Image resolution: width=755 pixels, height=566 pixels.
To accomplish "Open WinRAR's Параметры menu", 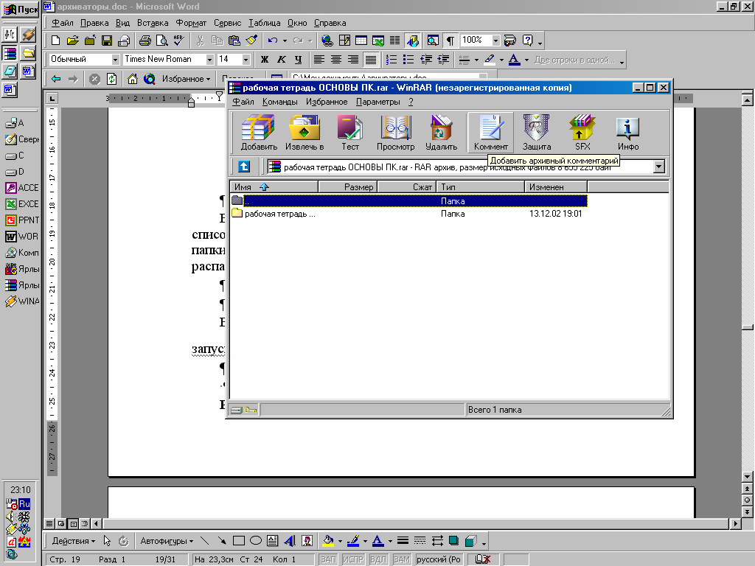I will click(x=378, y=102).
